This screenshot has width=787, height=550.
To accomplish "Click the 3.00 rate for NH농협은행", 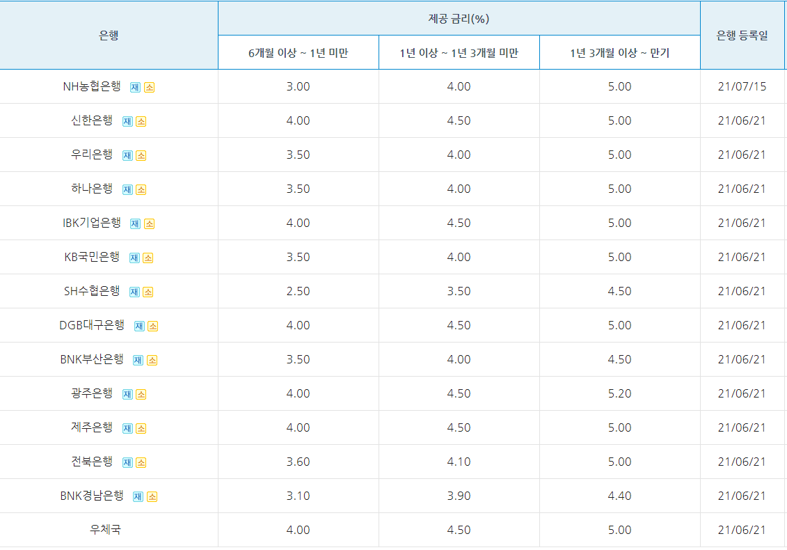I will 298,86.
